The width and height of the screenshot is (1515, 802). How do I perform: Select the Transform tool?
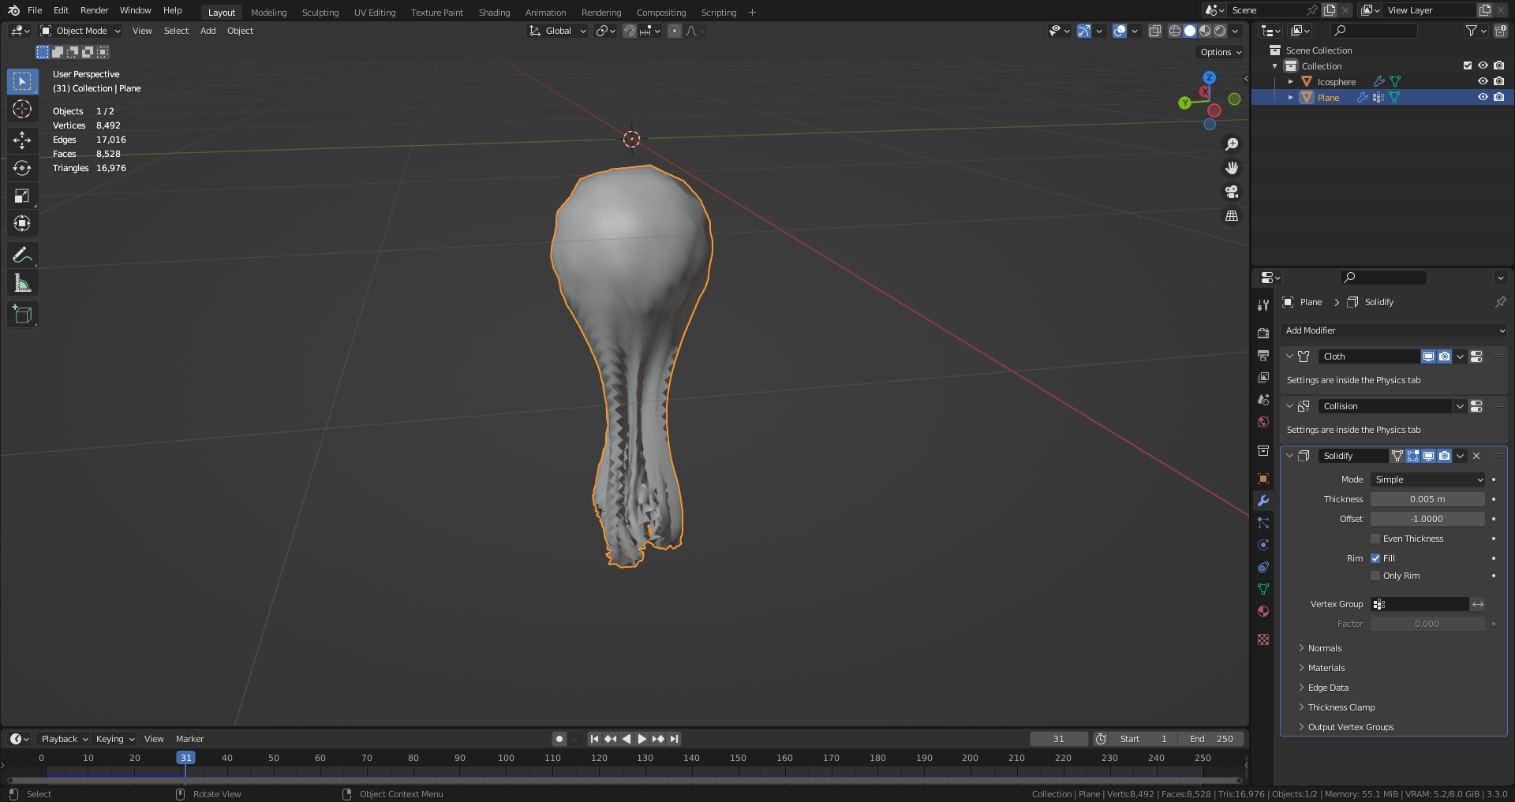click(x=22, y=223)
